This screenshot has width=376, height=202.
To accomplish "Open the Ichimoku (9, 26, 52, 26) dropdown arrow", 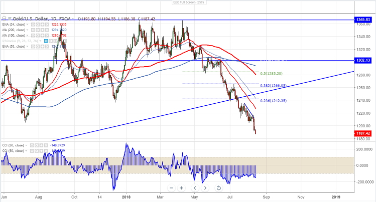I will [40, 41].
